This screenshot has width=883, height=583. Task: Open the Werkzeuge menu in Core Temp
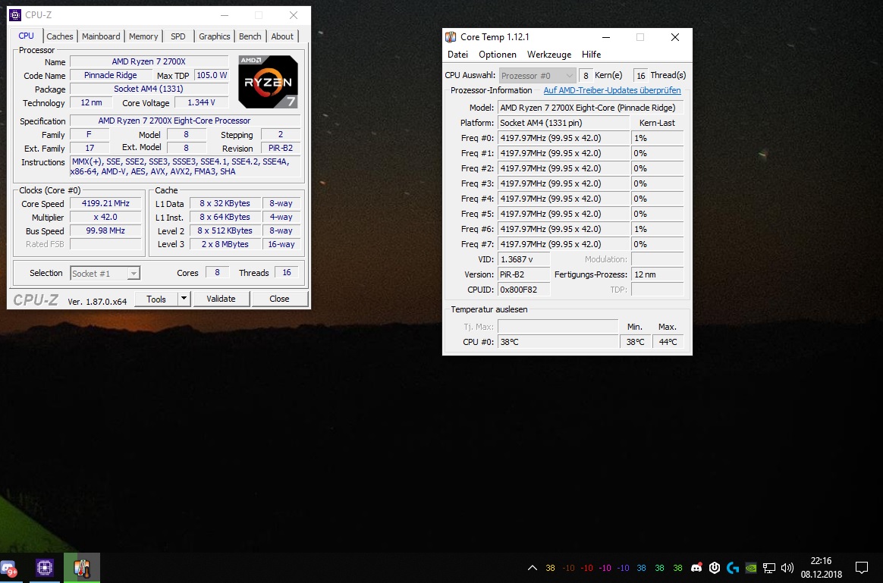click(x=549, y=55)
